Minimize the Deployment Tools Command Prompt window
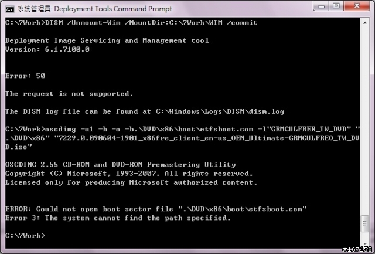375x254 pixels. tap(321, 6)
